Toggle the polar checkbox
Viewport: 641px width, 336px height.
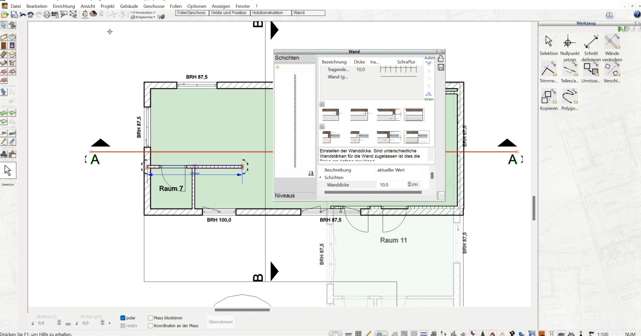tap(123, 318)
